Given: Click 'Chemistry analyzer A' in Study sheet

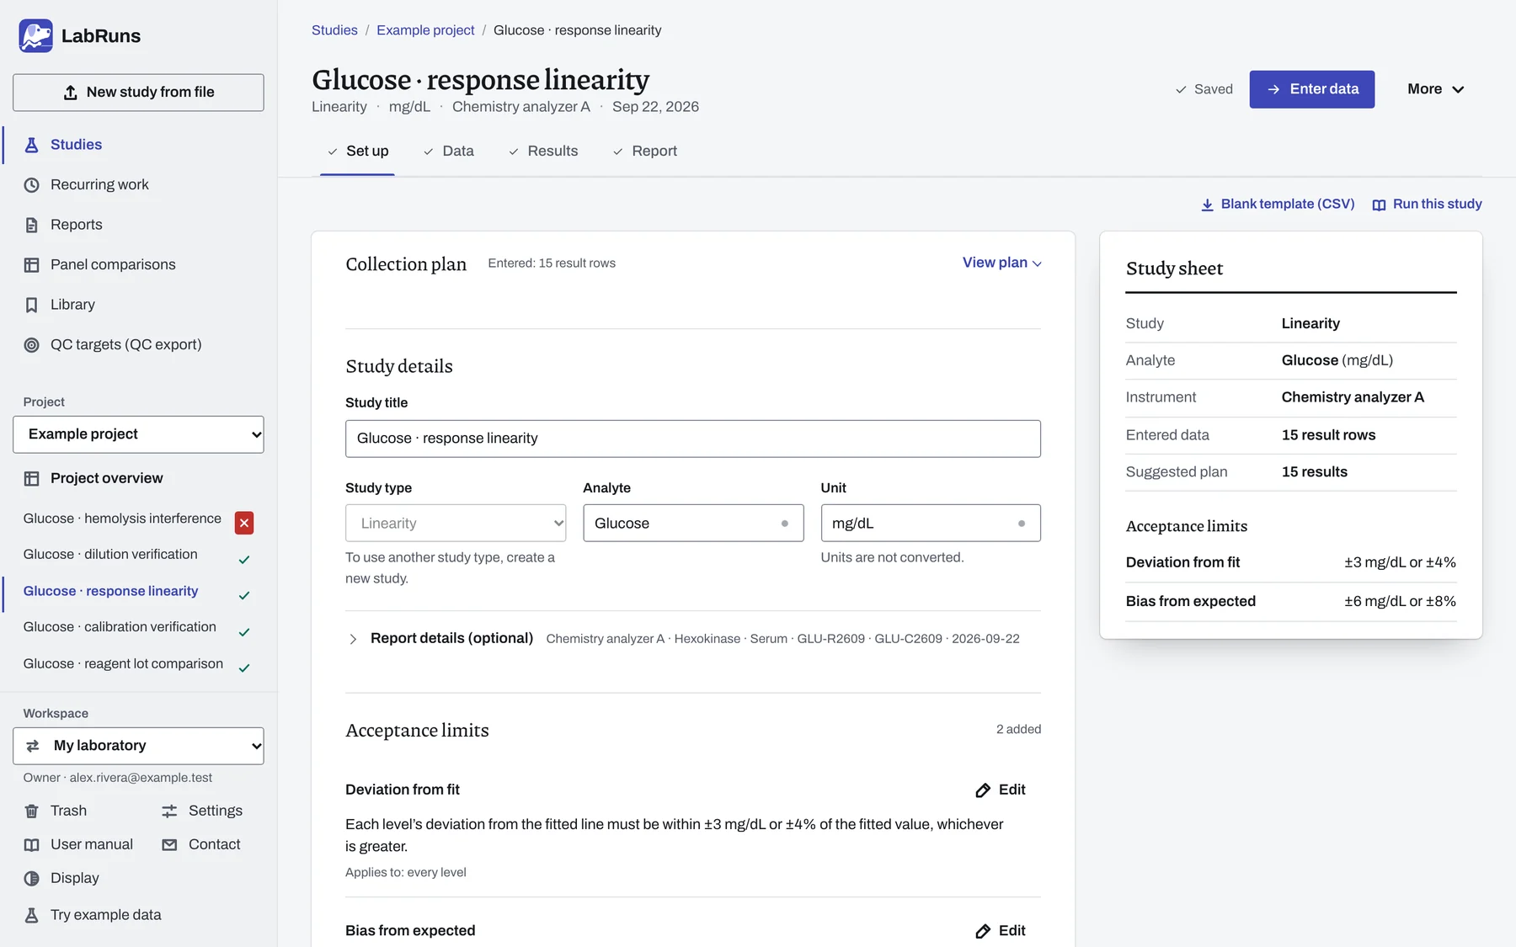Looking at the screenshot, I should coord(1353,397).
